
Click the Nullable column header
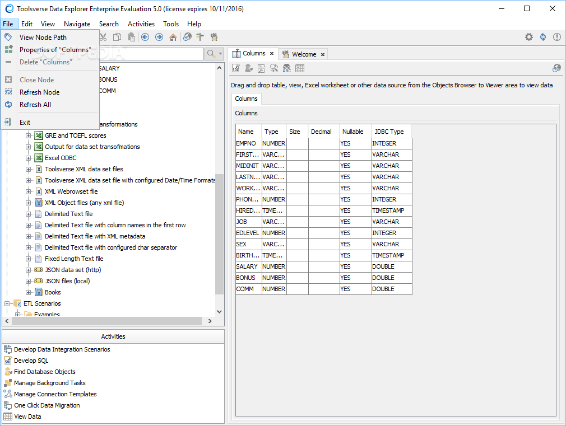click(x=355, y=132)
